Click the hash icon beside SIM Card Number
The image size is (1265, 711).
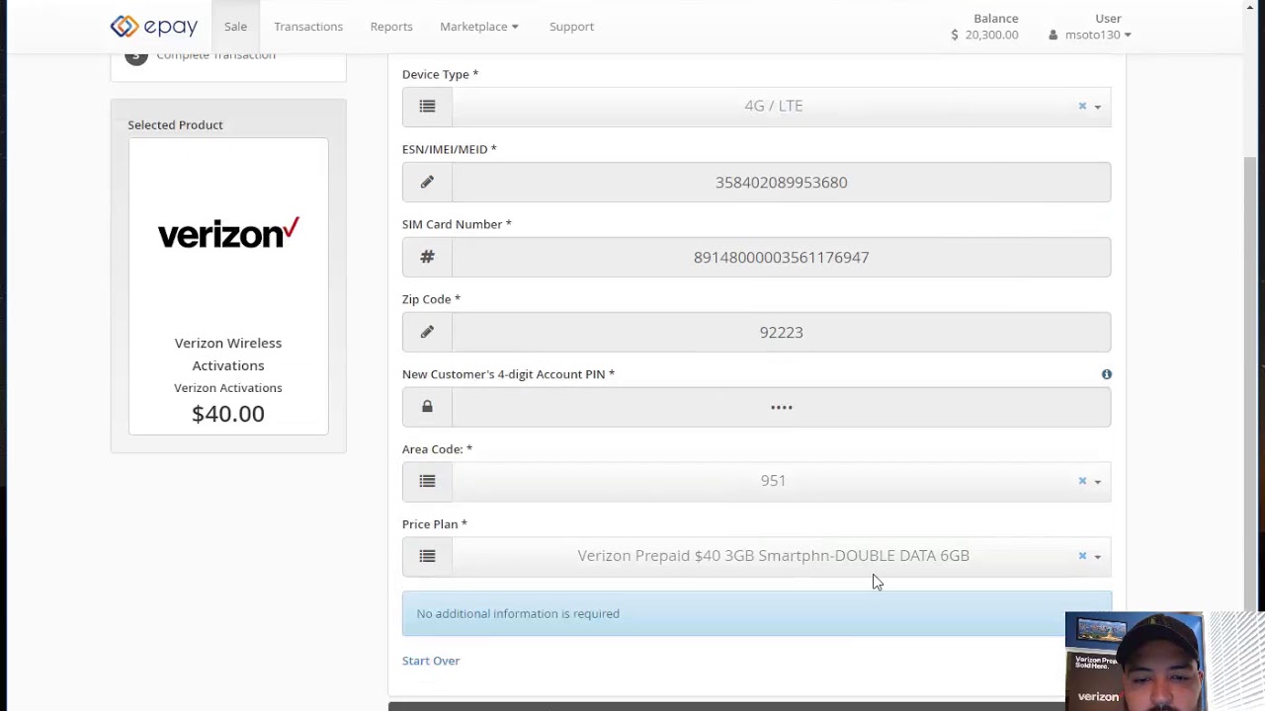427,257
